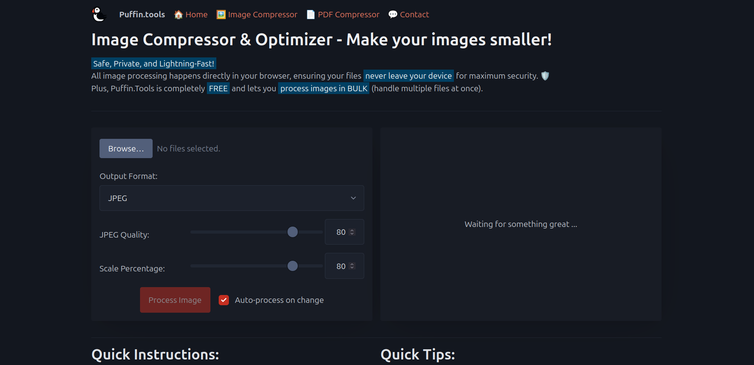Click the Browse files button
Screen dimensions: 754x365
126,148
